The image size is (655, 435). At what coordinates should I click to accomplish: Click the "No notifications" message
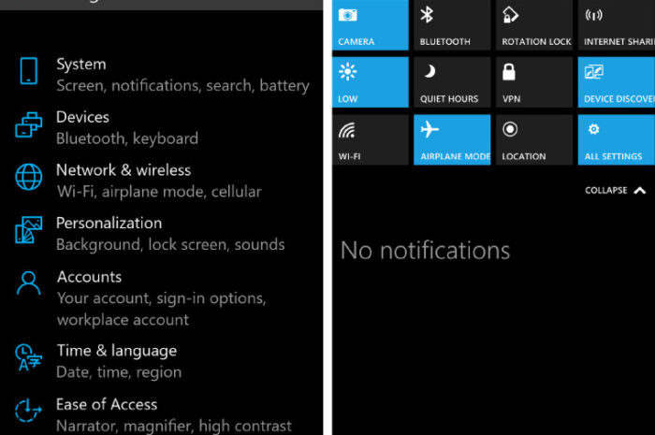[425, 251]
